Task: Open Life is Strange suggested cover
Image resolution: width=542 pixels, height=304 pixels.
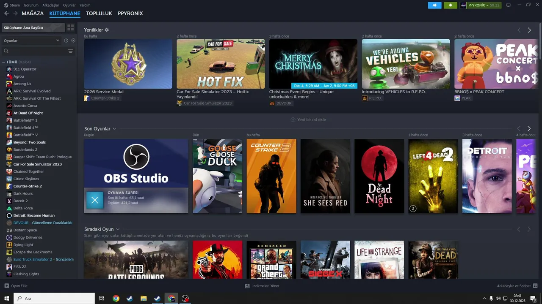Action: point(379,260)
